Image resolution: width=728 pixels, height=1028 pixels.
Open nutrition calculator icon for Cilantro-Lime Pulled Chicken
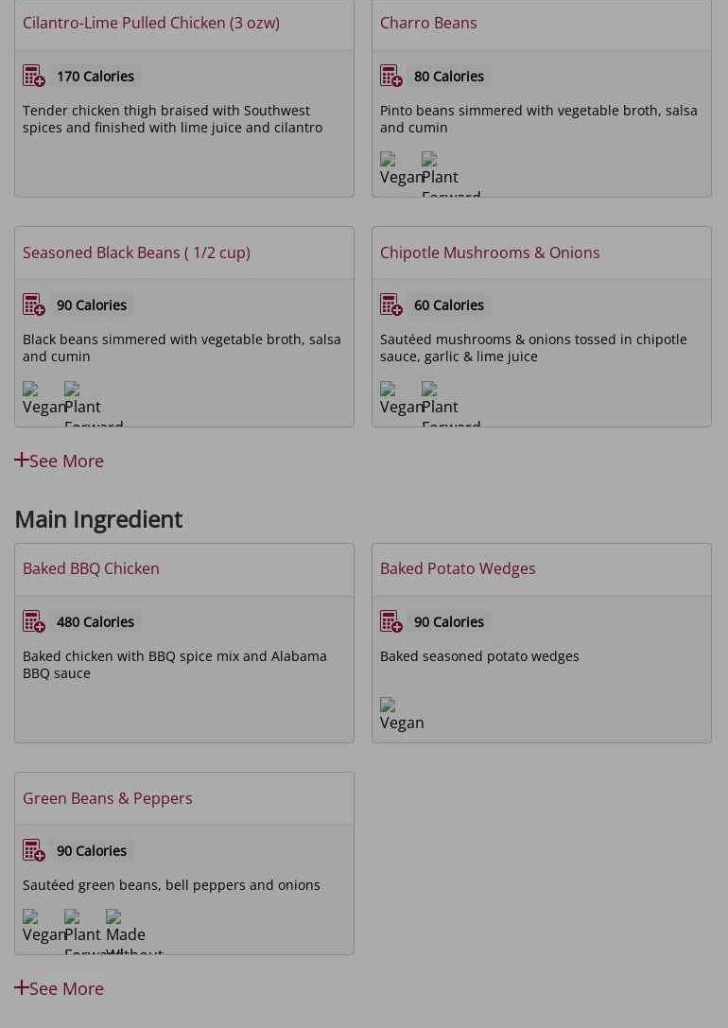34,76
